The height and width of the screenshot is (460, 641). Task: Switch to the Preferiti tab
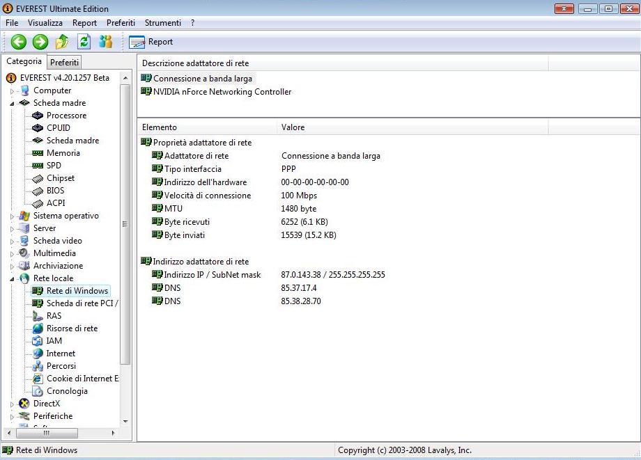(x=65, y=63)
